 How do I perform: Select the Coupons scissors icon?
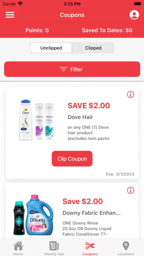tap(90, 246)
